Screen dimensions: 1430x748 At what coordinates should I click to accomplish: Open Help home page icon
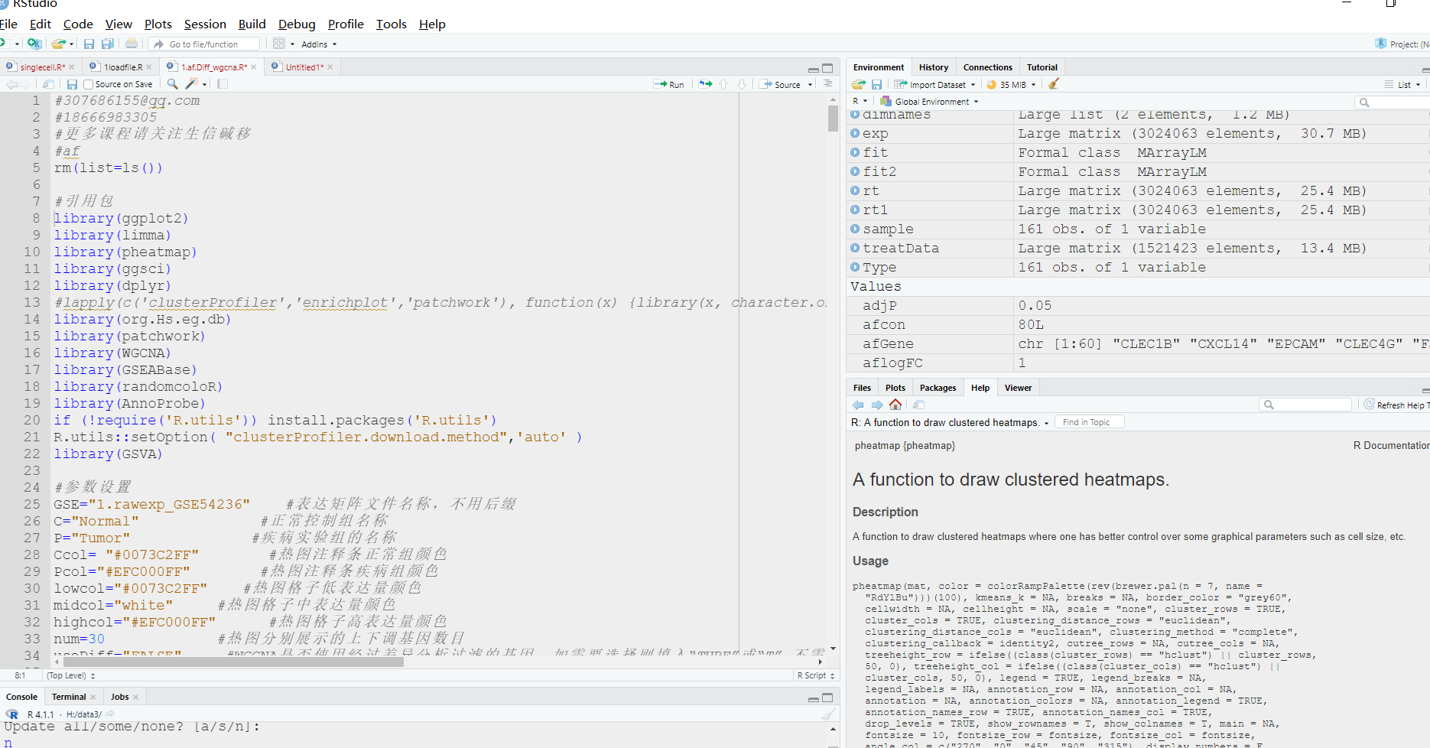tap(895, 405)
